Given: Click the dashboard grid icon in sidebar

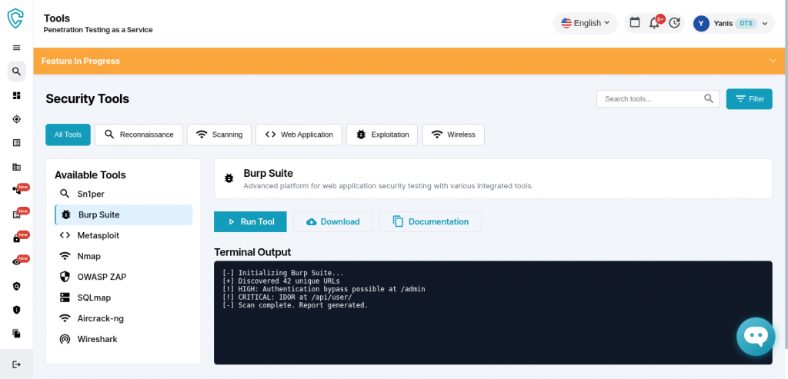Looking at the screenshot, I should click(x=17, y=95).
